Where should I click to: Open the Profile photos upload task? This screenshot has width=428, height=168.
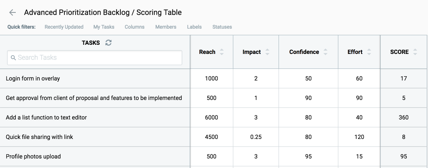33,156
